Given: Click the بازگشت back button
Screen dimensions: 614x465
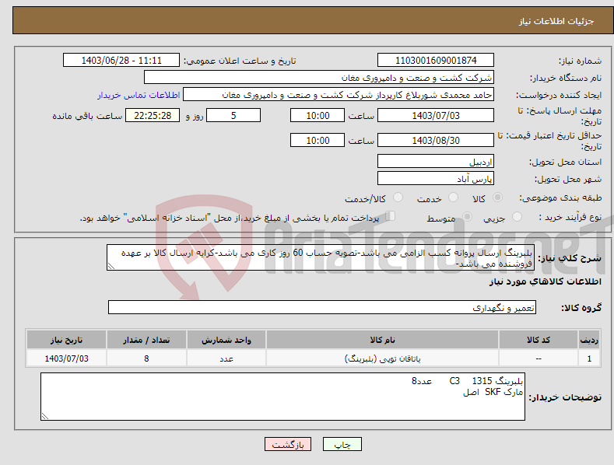Looking at the screenshot, I should (x=288, y=444).
